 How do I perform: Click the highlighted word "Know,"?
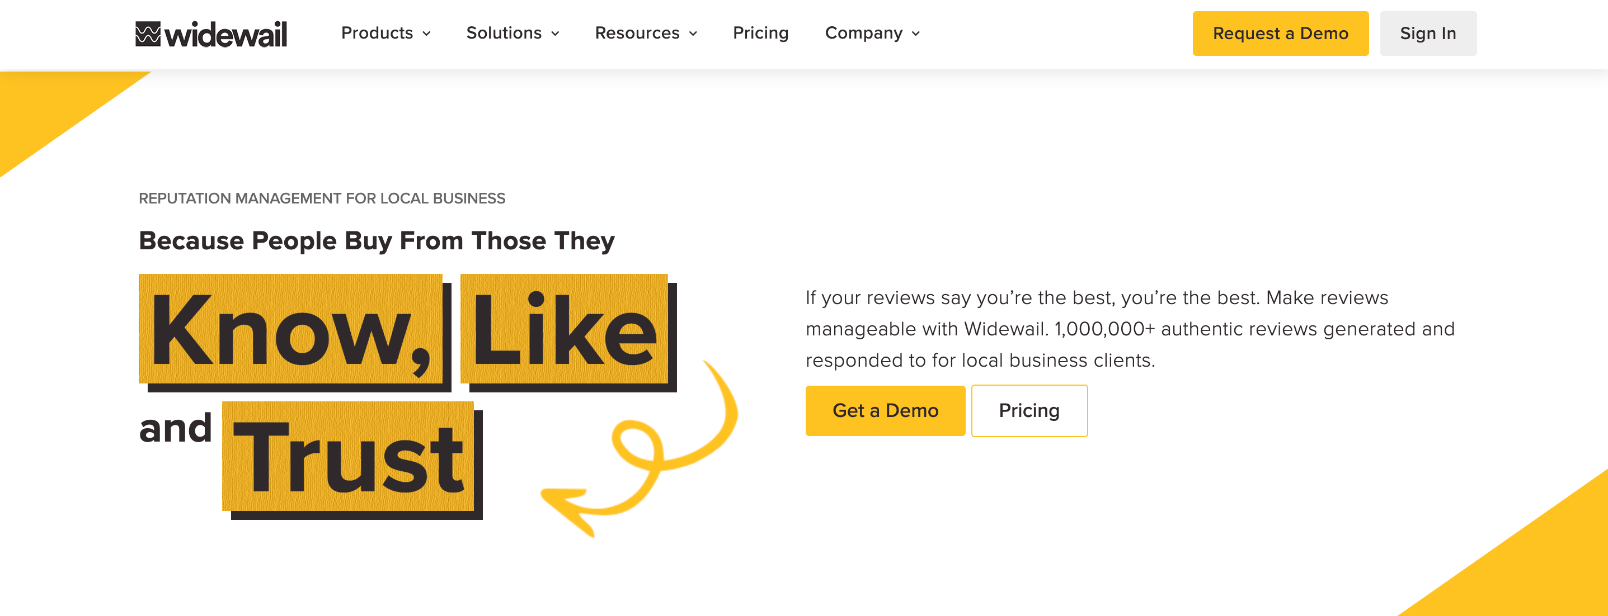pyautogui.click(x=291, y=329)
